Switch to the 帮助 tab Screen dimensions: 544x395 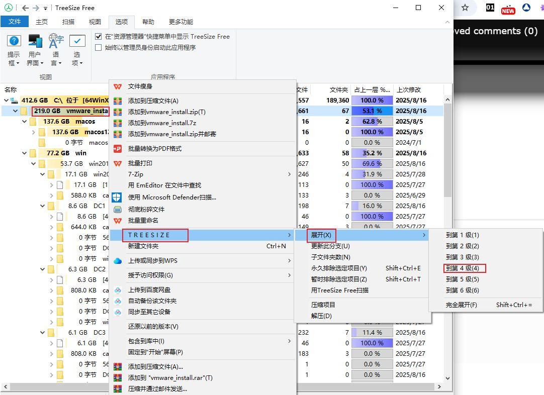pyautogui.click(x=148, y=22)
